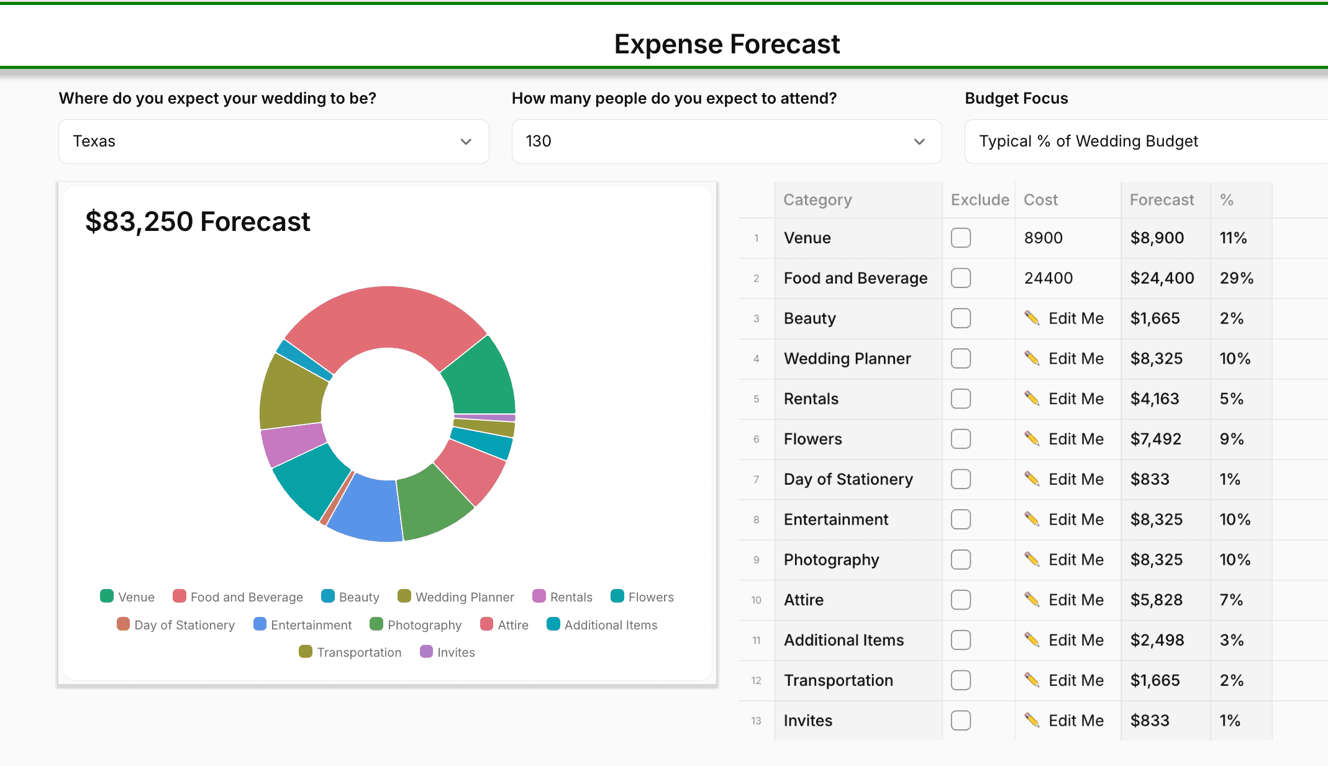The image size is (1328, 766).
Task: Click the pencil icon in Attire row
Action: pos(1032,600)
